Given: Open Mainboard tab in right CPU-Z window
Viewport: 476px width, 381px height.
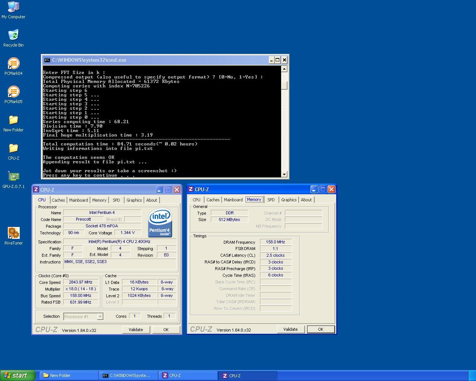Looking at the screenshot, I should pos(233,200).
